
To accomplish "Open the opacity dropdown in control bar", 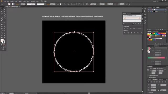I will 55,4.
